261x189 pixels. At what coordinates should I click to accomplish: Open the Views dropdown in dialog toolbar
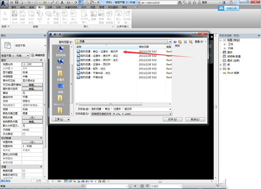click(201, 42)
